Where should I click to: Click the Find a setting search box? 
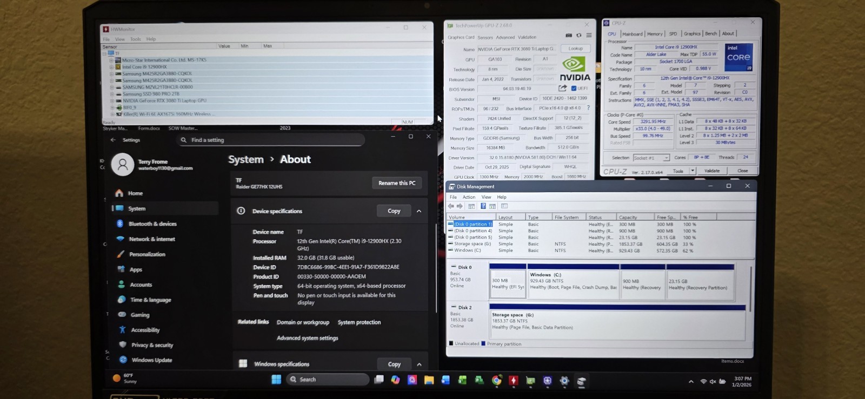tap(272, 140)
